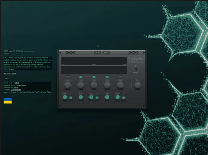This screenshot has height=155, width=208.
Task: Toggle the low-pass filter band icon
Action: [120, 77]
